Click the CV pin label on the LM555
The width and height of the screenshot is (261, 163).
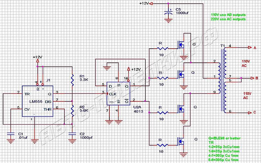(x=27, y=110)
